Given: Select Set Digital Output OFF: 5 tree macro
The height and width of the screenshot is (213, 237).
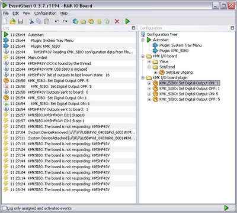Looking at the screenshot, I should (x=190, y=99).
